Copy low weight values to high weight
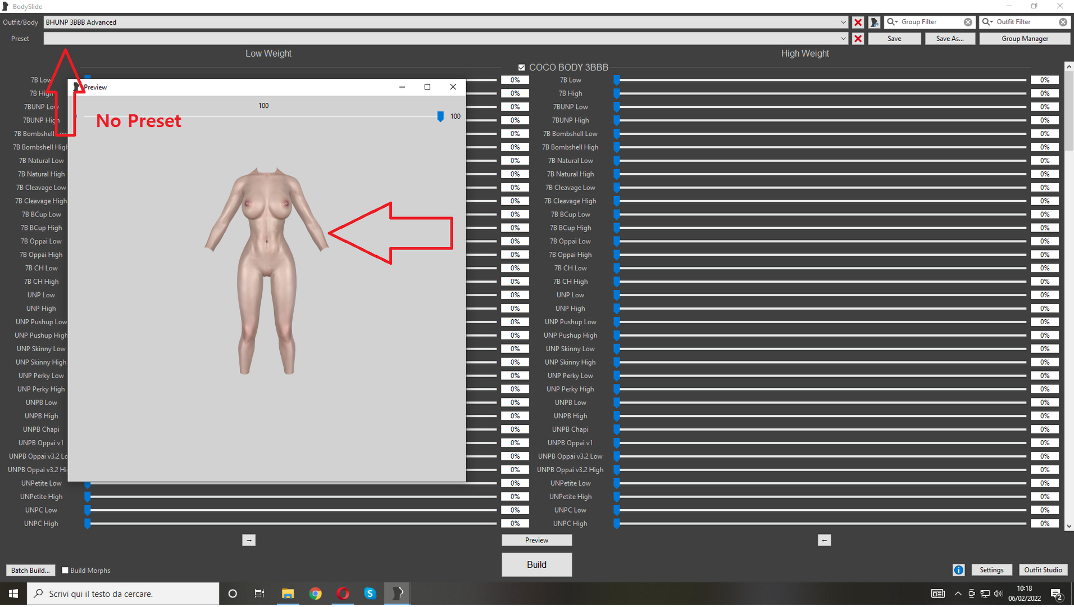Viewport: 1074px width, 607px height. 249,540
